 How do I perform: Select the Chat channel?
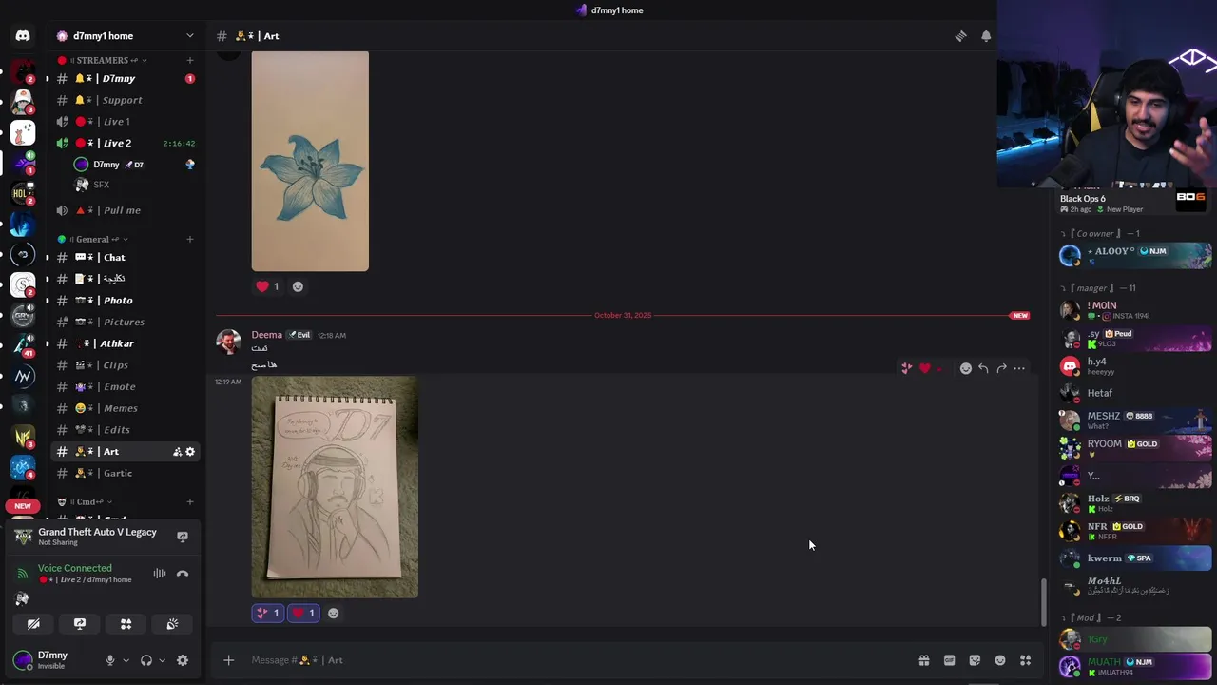click(x=126, y=257)
